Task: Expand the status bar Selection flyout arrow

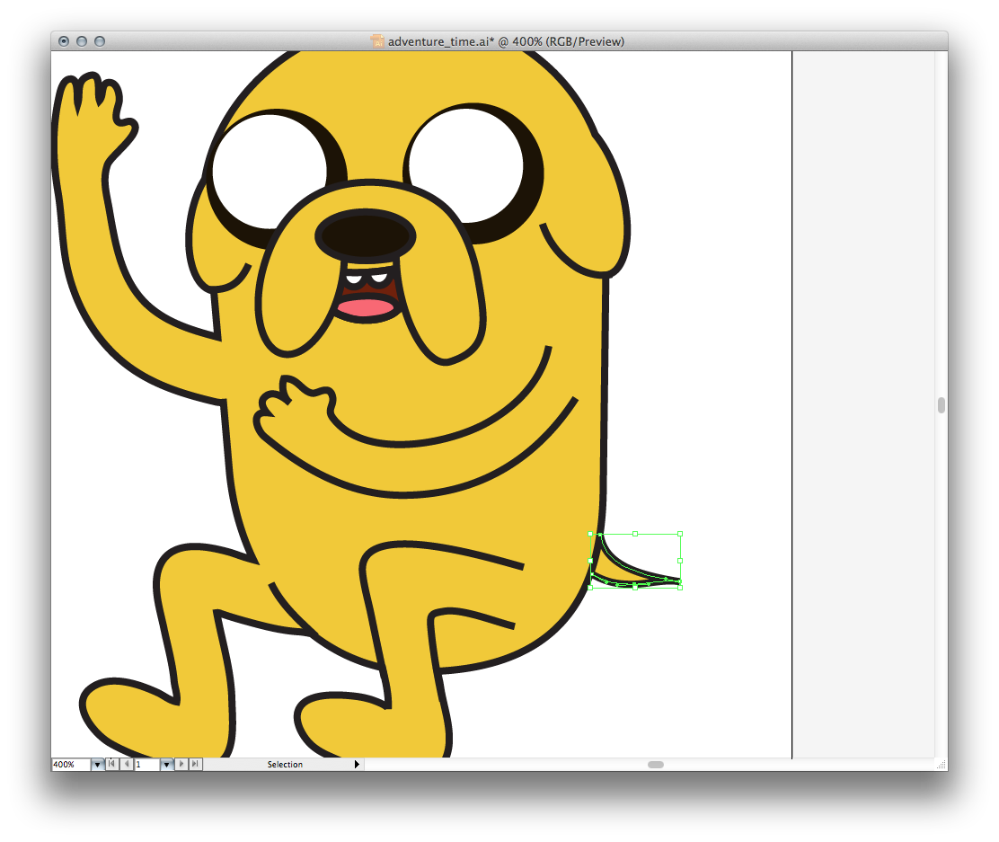Action: click(357, 765)
